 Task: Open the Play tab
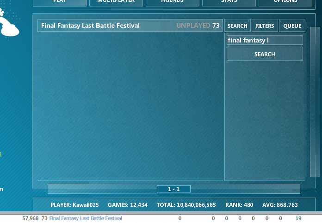(x=59, y=2)
